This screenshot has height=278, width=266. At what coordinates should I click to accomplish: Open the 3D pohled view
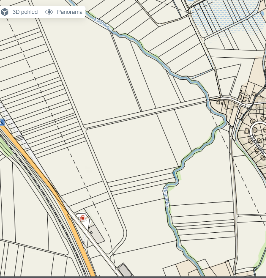pos(25,12)
